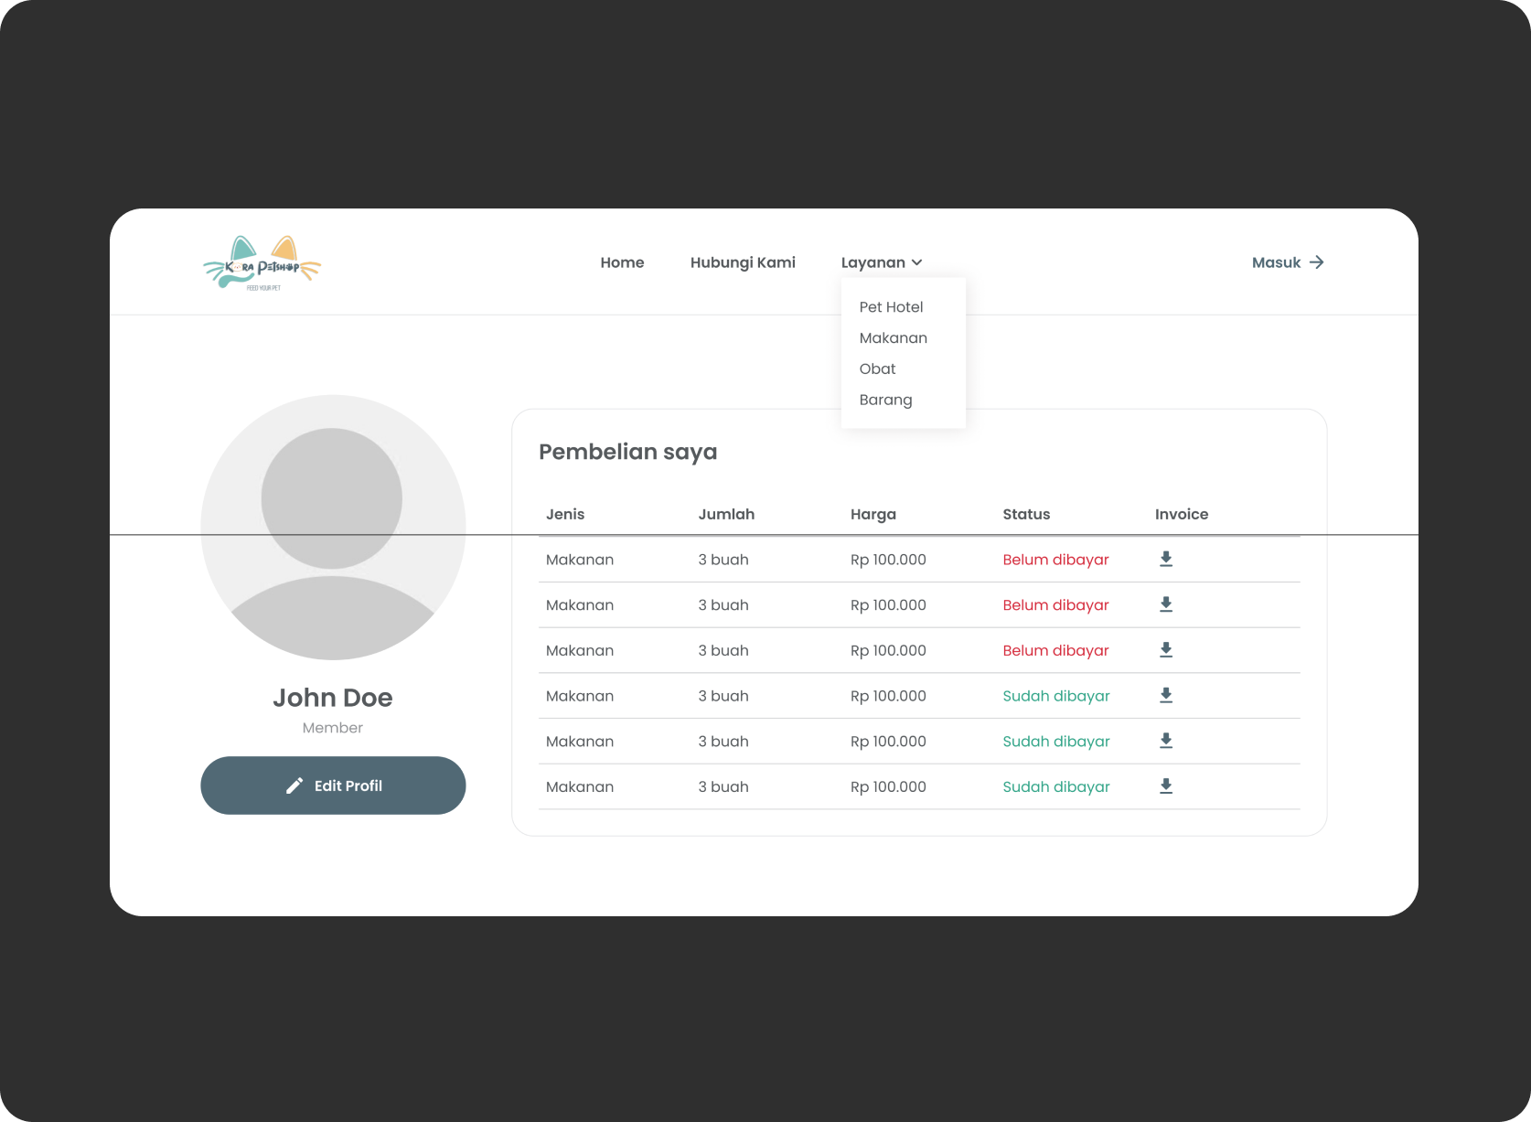
Task: Click the Pembelian saya heading
Action: (628, 452)
